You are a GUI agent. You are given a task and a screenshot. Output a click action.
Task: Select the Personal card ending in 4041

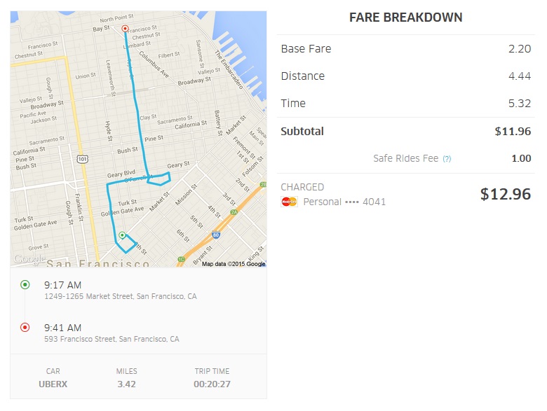point(344,202)
